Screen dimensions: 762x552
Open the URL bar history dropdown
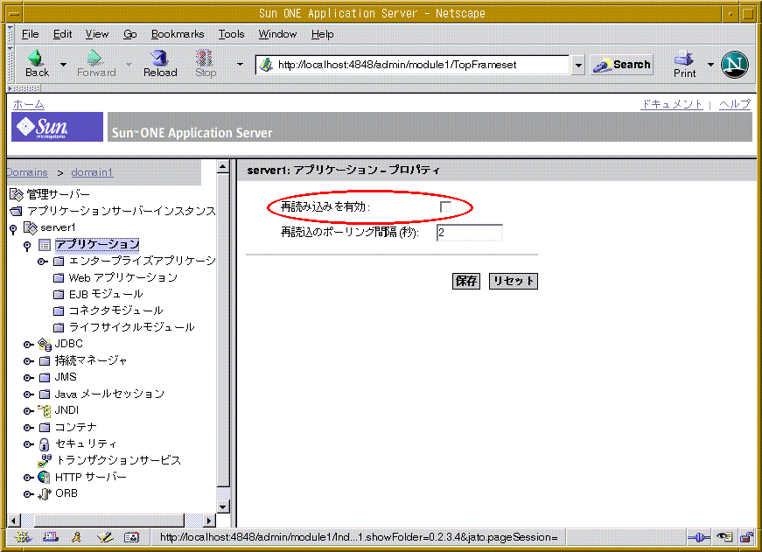click(x=577, y=65)
